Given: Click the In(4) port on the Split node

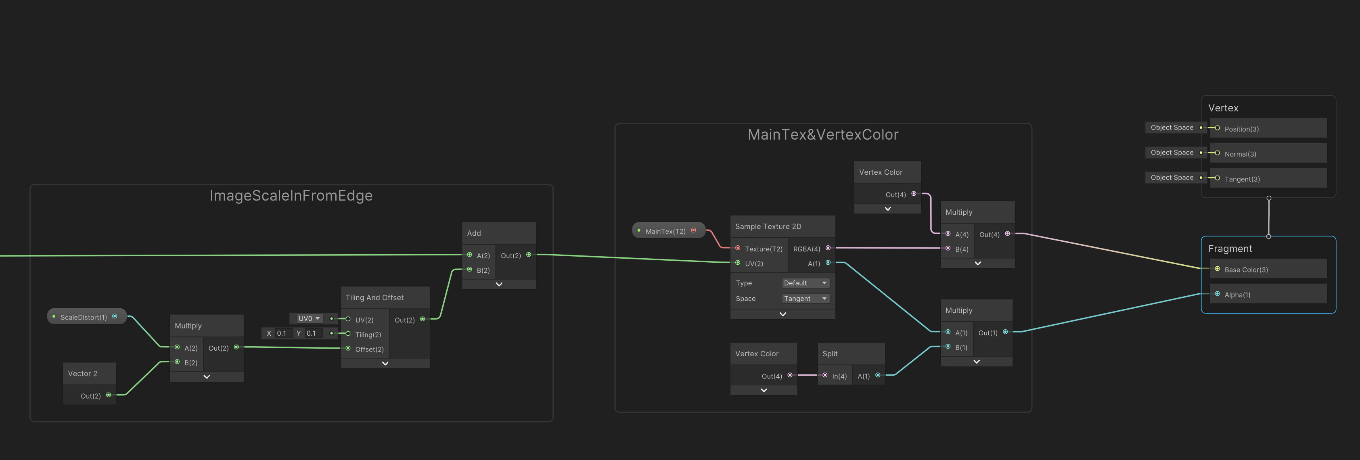Looking at the screenshot, I should click(825, 376).
